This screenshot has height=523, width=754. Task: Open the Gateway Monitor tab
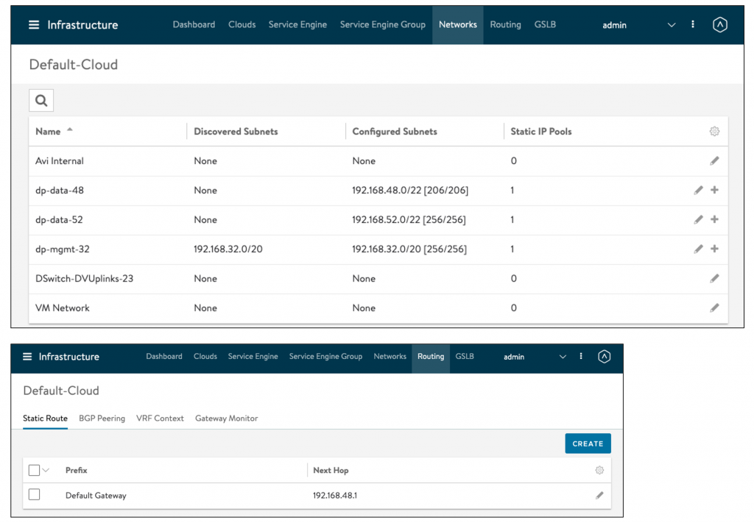(226, 419)
